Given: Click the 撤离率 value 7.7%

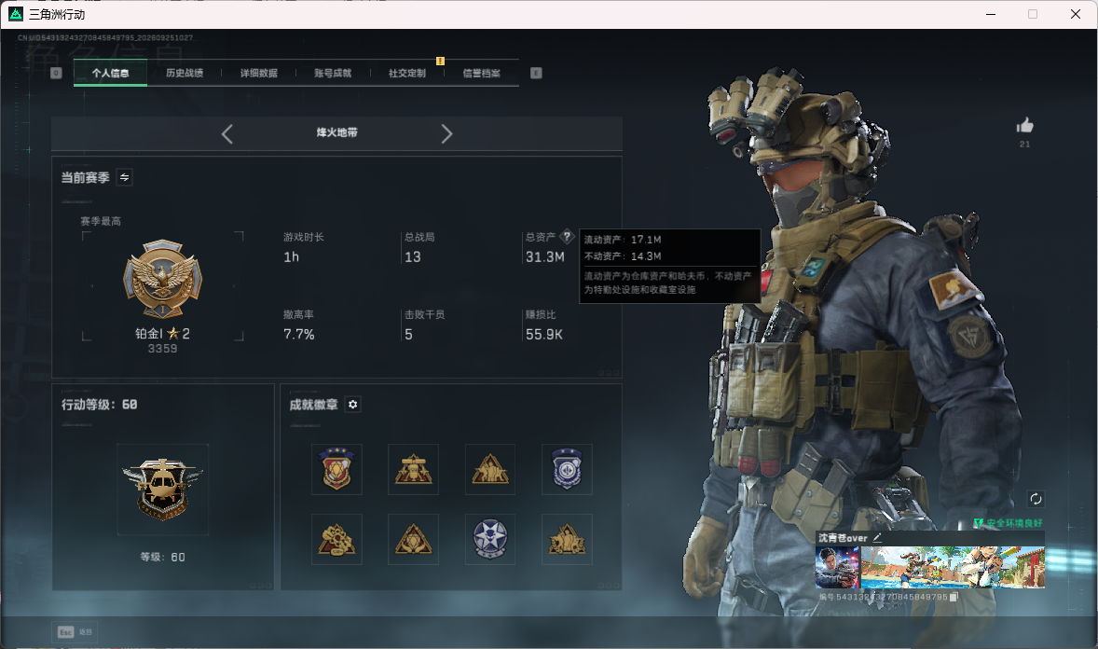Looking at the screenshot, I should point(299,335).
